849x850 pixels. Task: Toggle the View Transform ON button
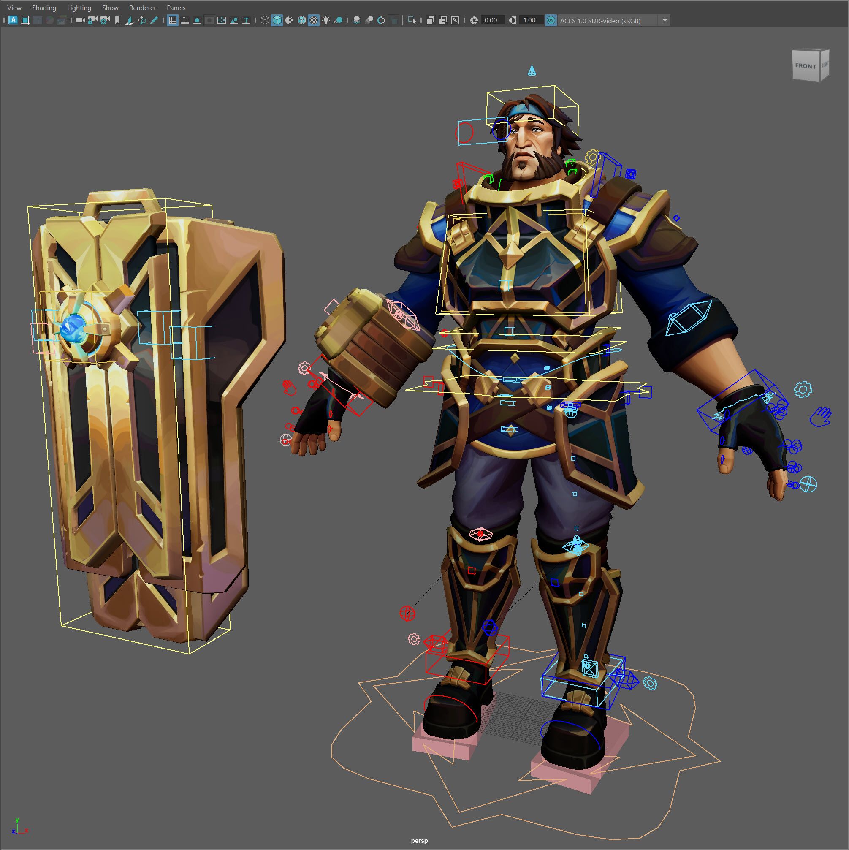point(551,20)
